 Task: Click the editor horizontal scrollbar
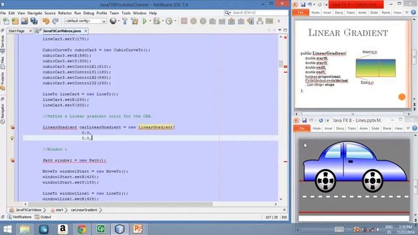[120, 204]
